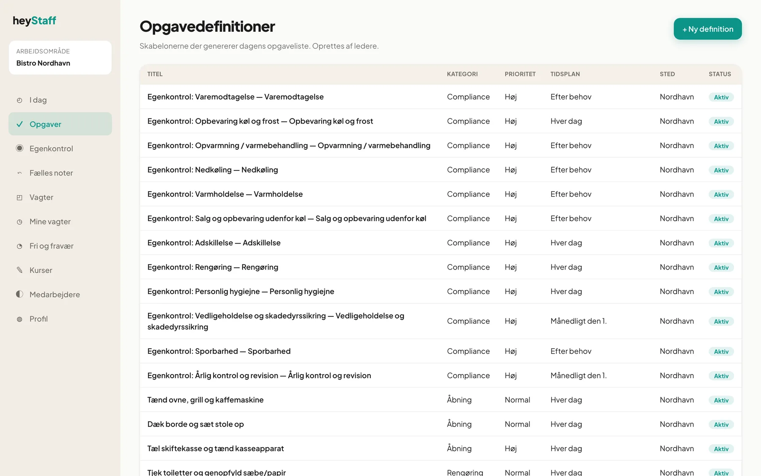Open Egenkontrol: Personlig hygiejne row
Image resolution: width=761 pixels, height=476 pixels.
441,292
